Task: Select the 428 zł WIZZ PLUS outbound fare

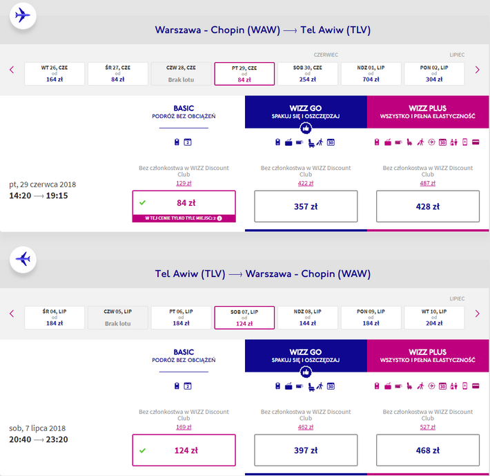Action: tap(428, 207)
